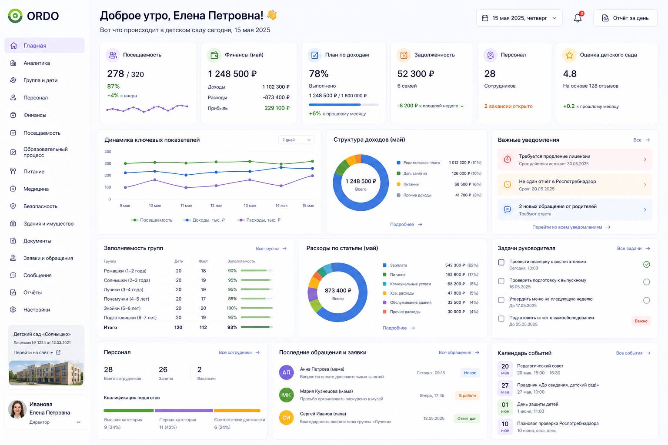The image size is (668, 445).
Task: Click the Питание fork and knife icon
Action: pyautogui.click(x=13, y=172)
